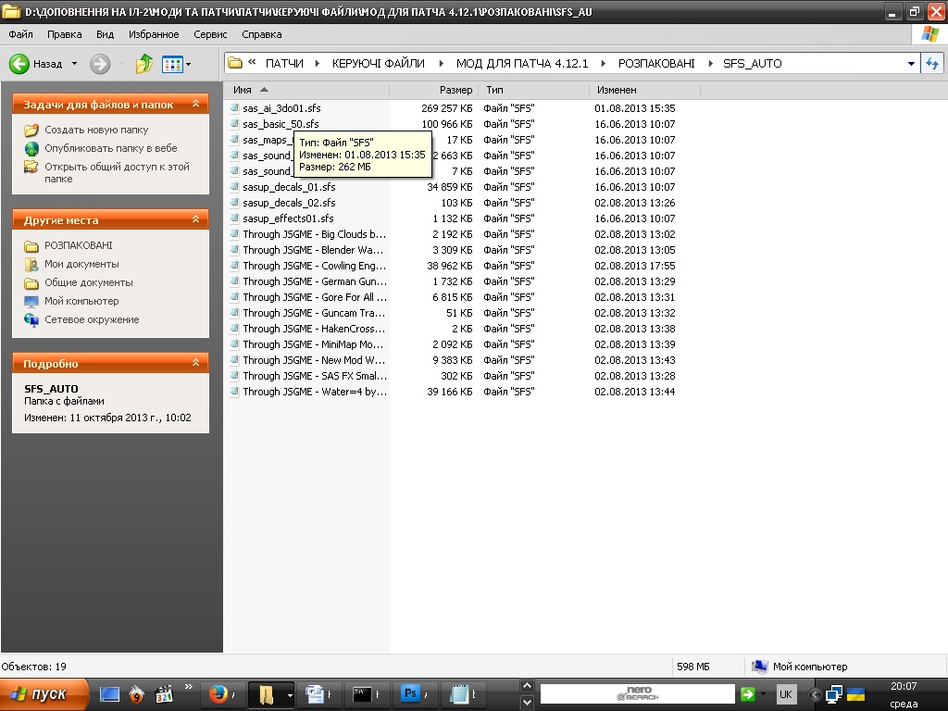Screen dimensions: 948x711
Task: Collapse the Задачи для файлов и папок panel
Action: click(x=196, y=104)
